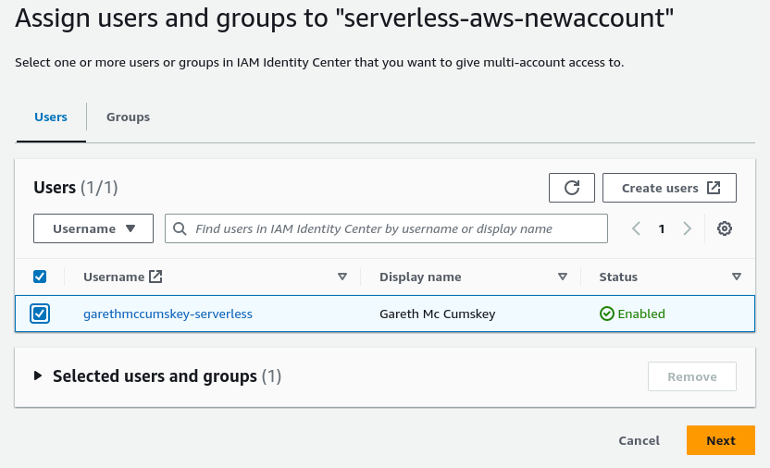The width and height of the screenshot is (770, 468).
Task: Click external link icon beside Username header
Action: [155, 277]
